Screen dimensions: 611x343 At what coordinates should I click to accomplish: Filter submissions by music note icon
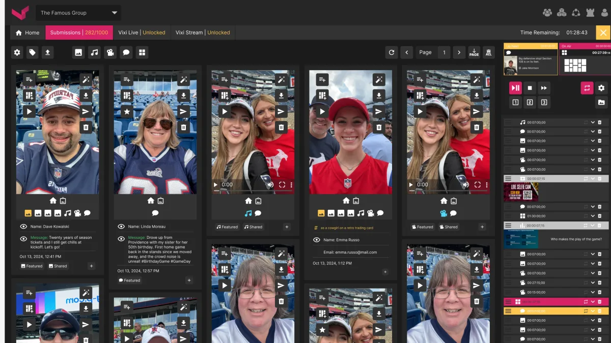(94, 52)
